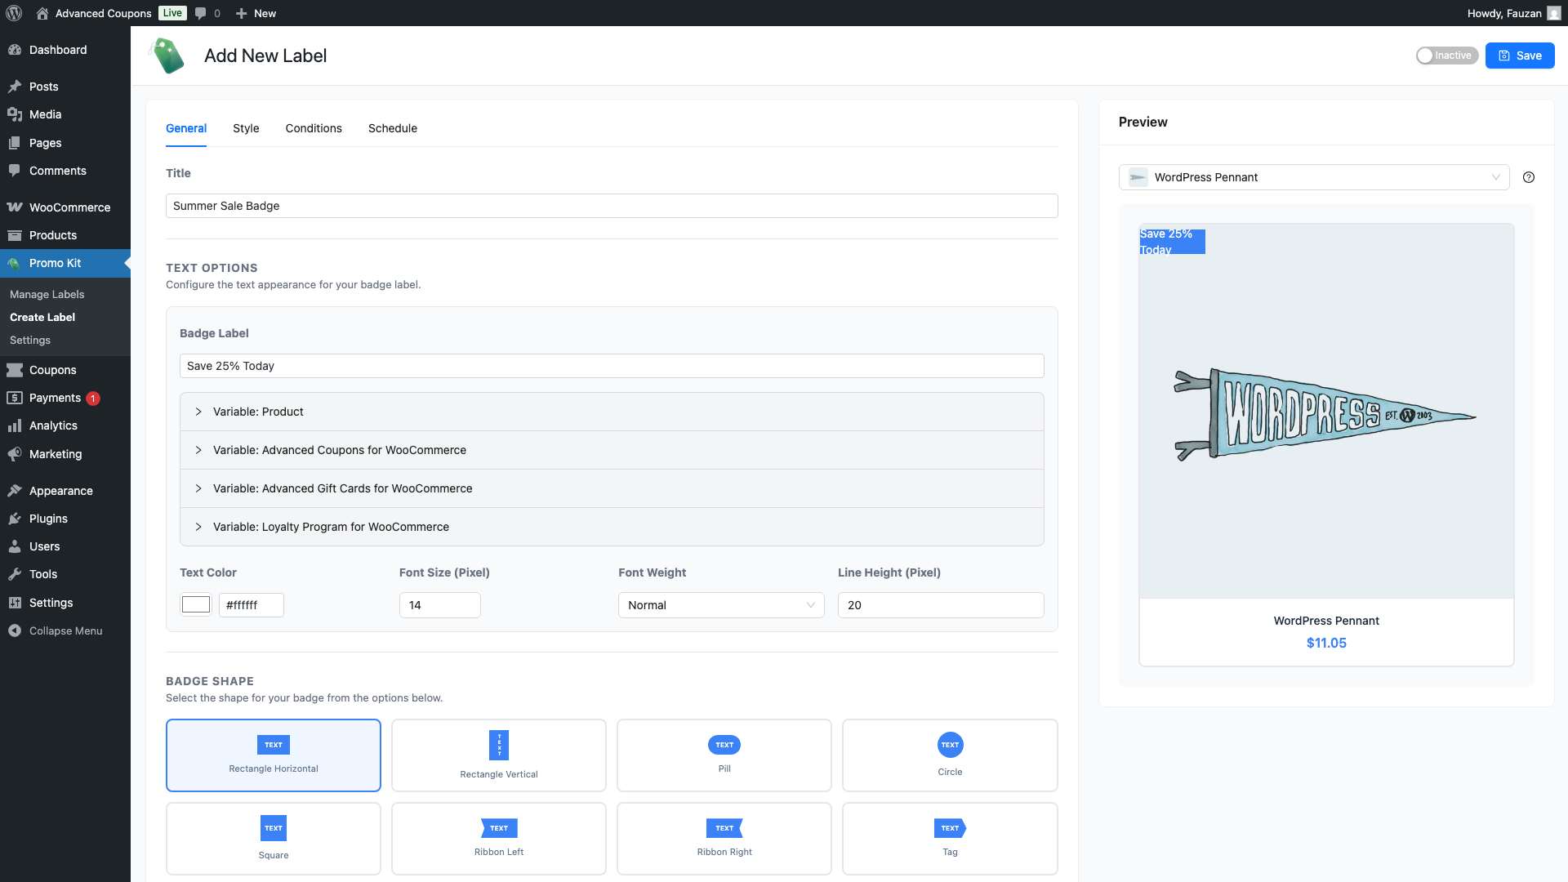
Task: Open the WordPress Pennant preview product dropdown
Action: (x=1313, y=177)
